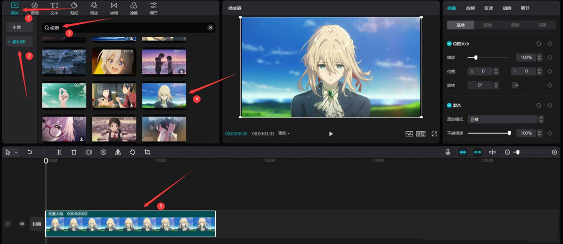Toggle the 位置大小 checkbox
Viewport: 563px width, 244px height.
pos(449,43)
